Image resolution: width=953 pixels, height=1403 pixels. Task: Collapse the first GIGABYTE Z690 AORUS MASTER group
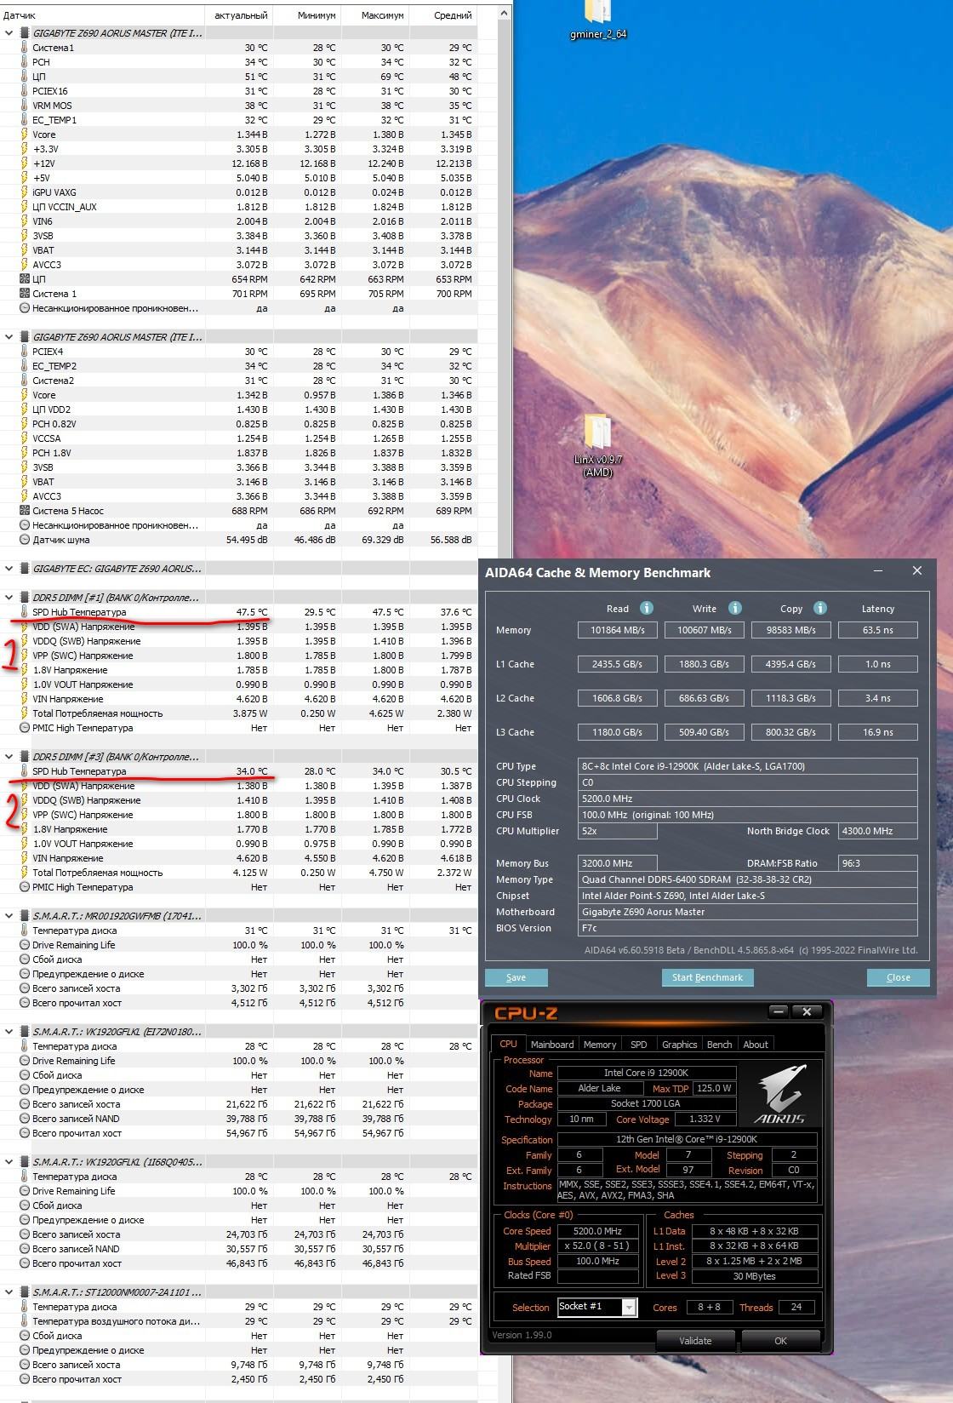(x=9, y=33)
